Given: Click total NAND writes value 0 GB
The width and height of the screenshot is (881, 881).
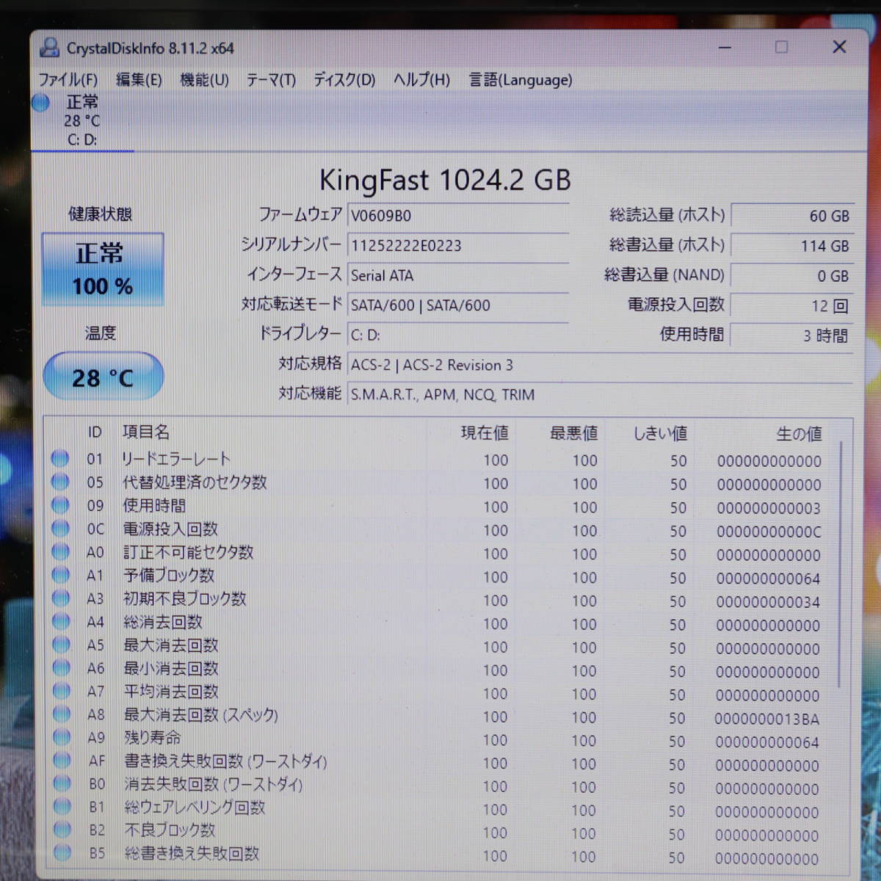Looking at the screenshot, I should pos(793,276).
